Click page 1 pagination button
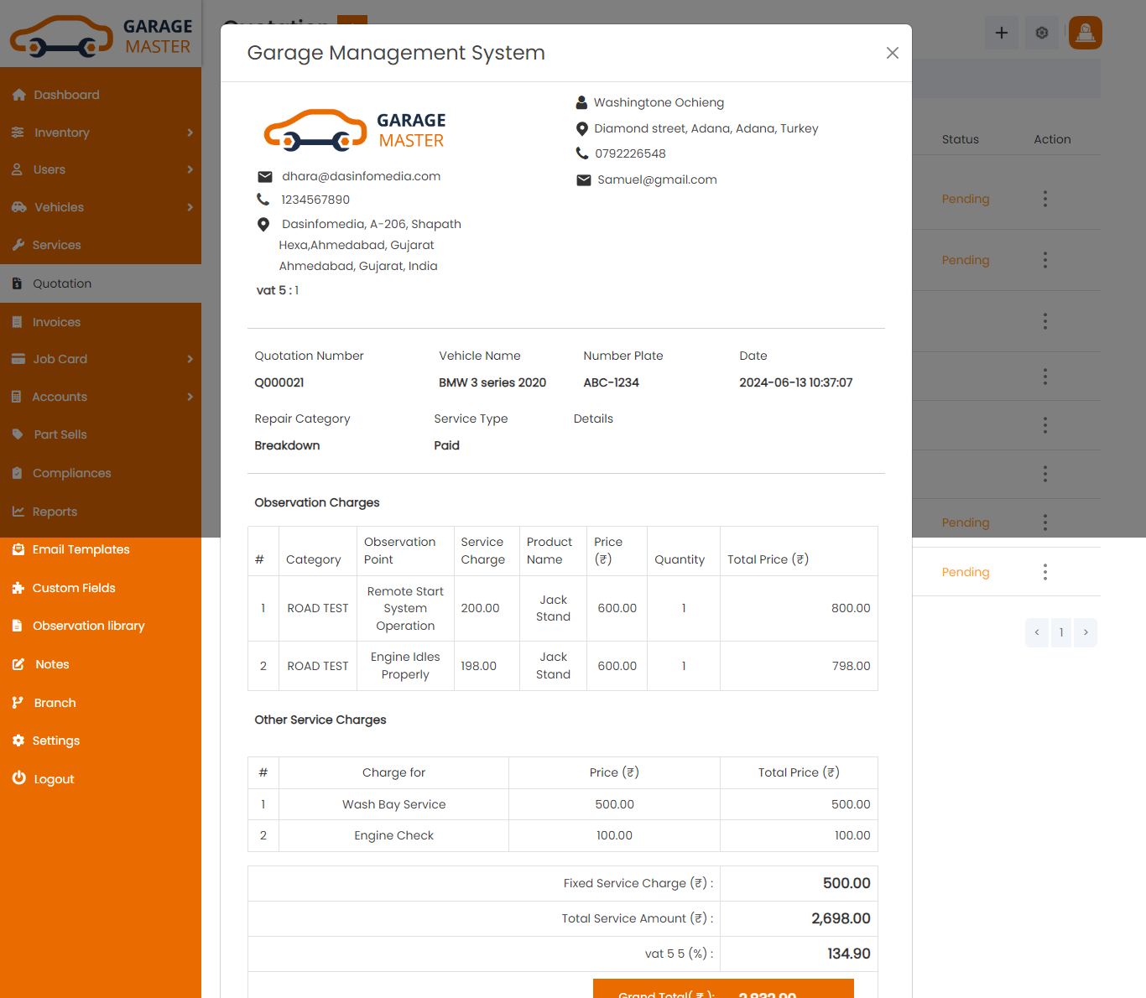 [1060, 632]
